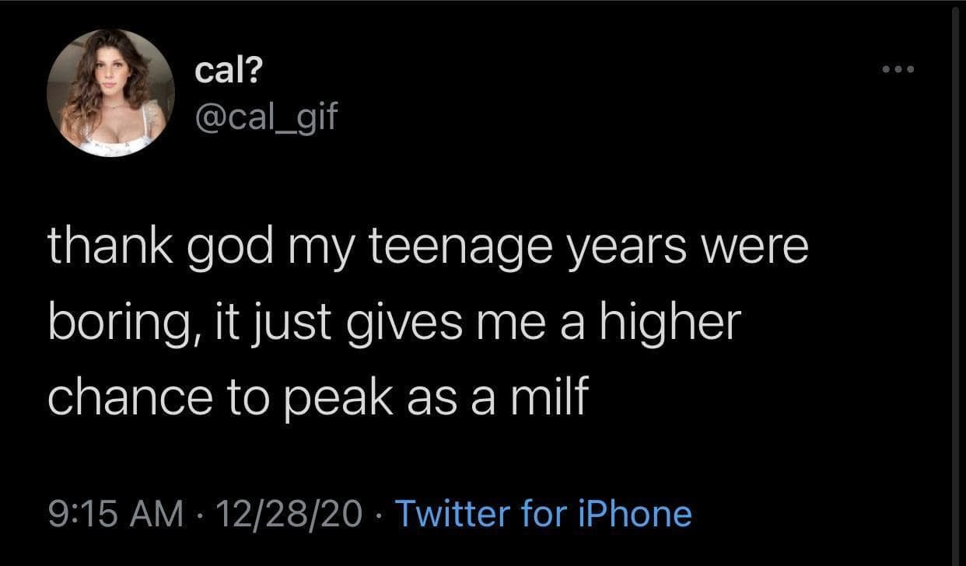Click the @cal_gif handle
This screenshot has width=966, height=566.
coord(266,118)
